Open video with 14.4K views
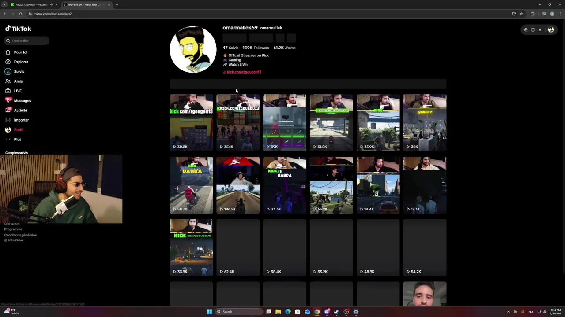This screenshot has width=565, height=317. pos(378,185)
